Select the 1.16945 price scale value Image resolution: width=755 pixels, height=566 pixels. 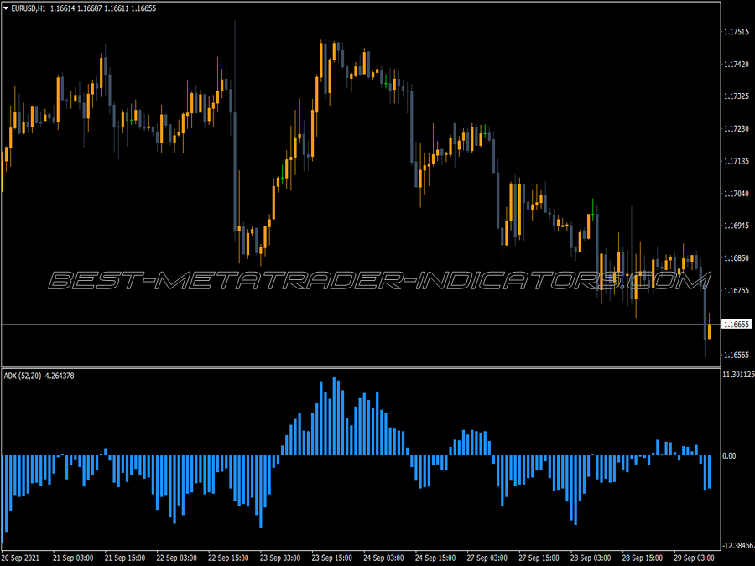[x=737, y=226]
